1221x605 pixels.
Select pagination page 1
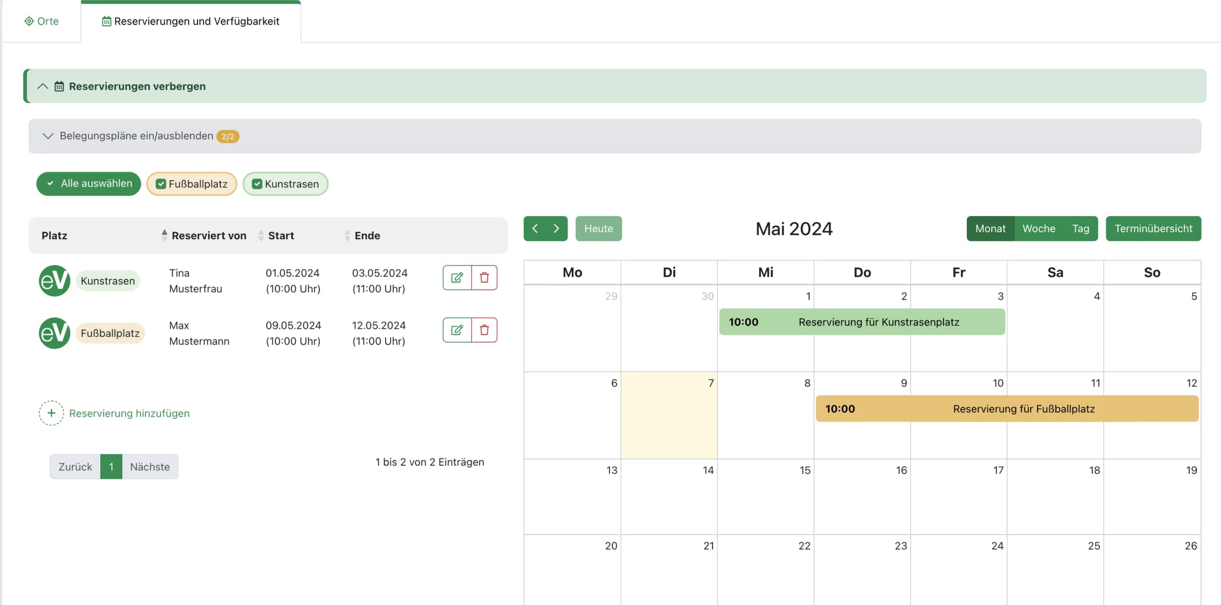pos(111,467)
